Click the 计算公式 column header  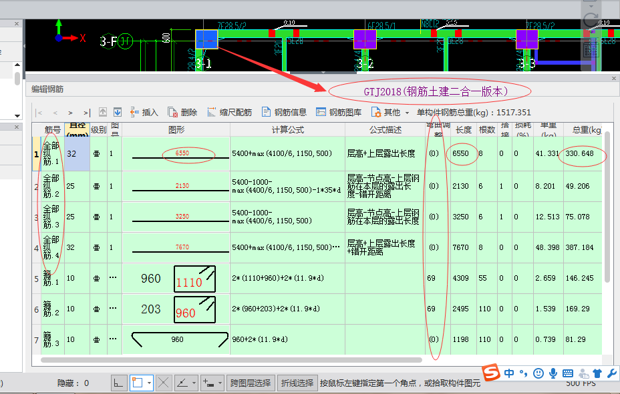[287, 130]
